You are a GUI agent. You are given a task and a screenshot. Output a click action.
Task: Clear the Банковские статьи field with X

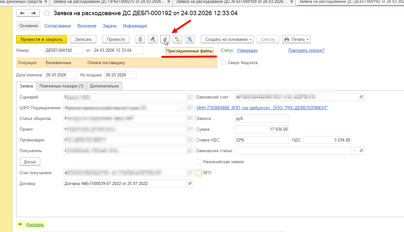[x=355, y=151]
